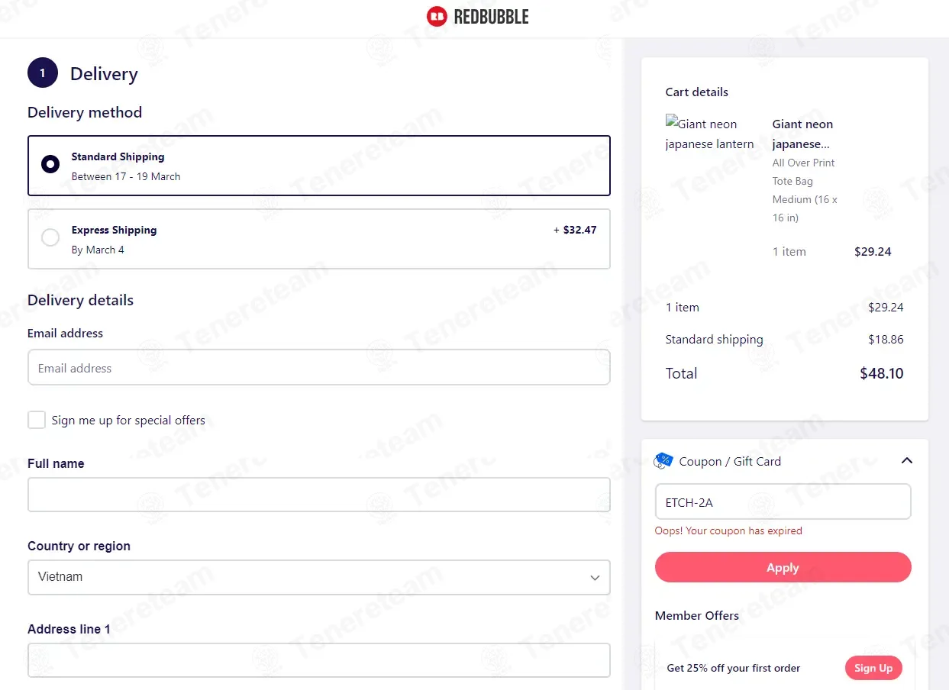Tick Sign me up for special offers
This screenshot has height=690, width=949.
[x=37, y=420]
